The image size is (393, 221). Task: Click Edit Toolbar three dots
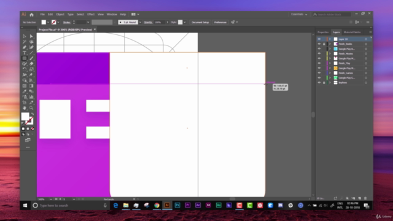point(28,147)
